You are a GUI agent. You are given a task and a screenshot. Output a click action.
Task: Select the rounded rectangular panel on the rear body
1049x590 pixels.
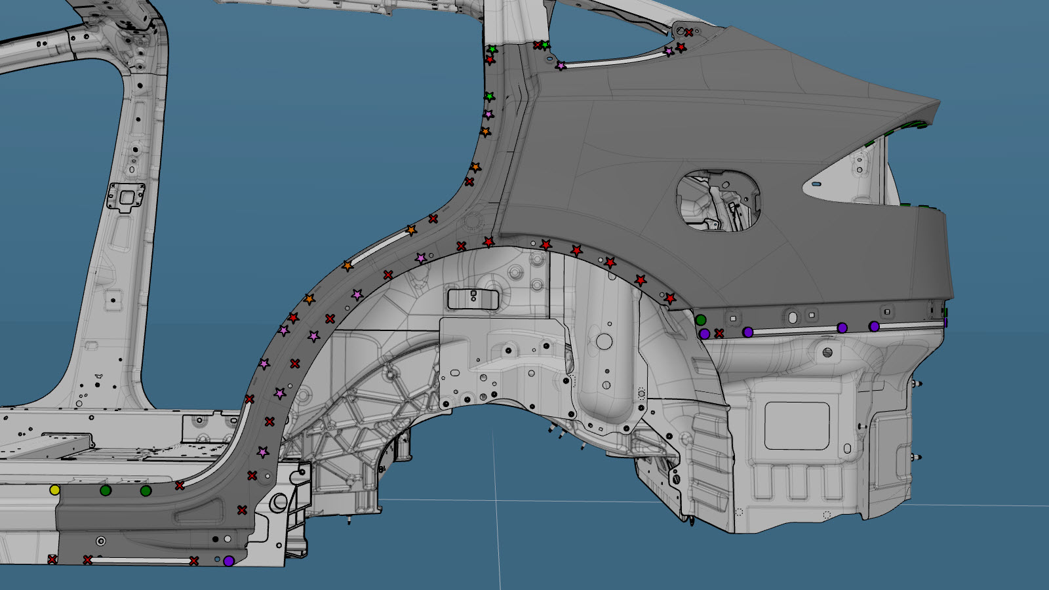point(797,426)
